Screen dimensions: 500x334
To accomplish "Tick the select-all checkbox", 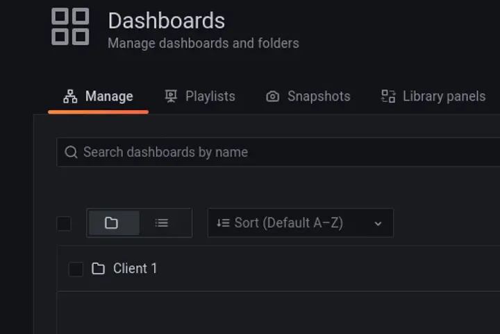I will tap(64, 223).
